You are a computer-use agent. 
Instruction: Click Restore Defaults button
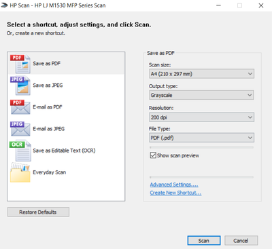pos(38,212)
